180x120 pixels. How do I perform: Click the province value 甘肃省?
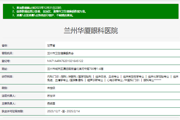(51, 45)
